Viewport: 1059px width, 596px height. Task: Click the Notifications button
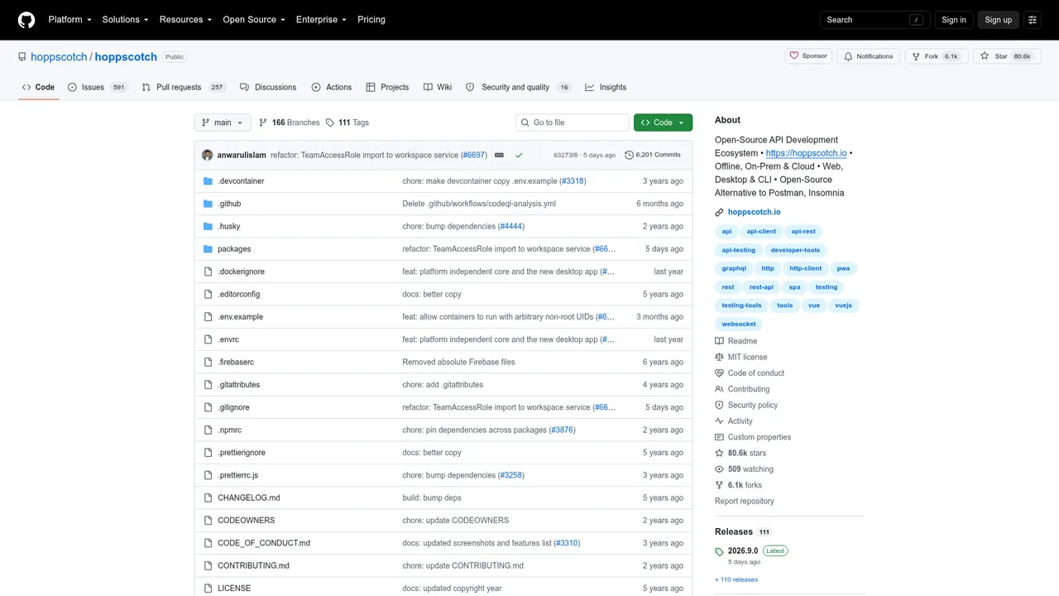(868, 56)
